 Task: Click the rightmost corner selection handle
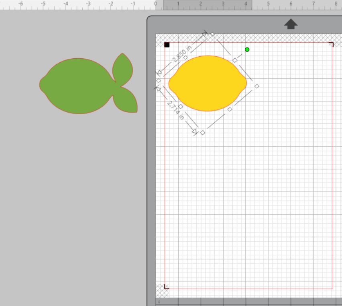tap(257, 86)
